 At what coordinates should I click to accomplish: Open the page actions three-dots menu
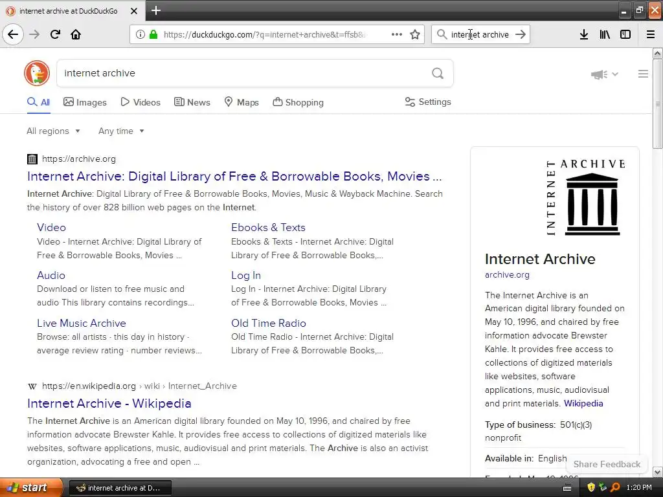point(397,34)
